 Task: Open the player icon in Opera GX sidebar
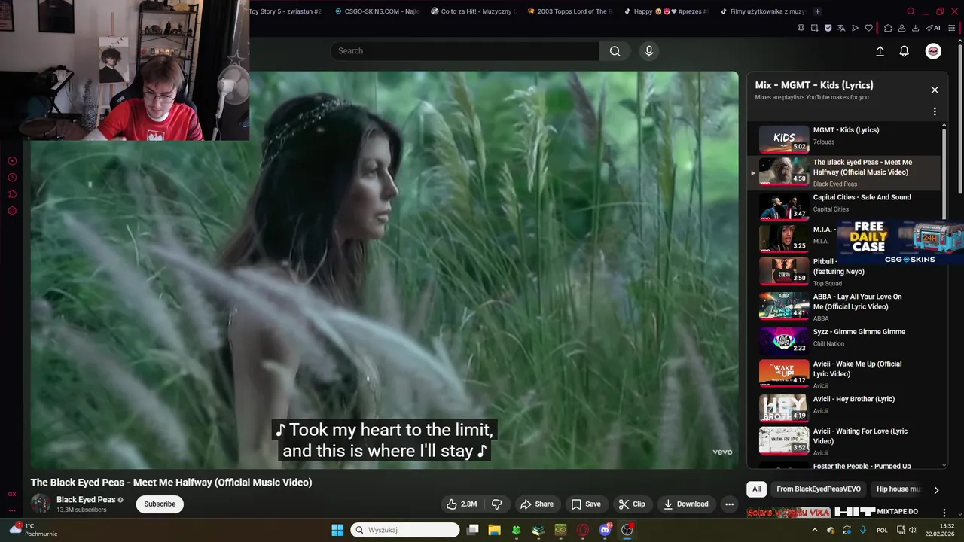[x=12, y=161]
